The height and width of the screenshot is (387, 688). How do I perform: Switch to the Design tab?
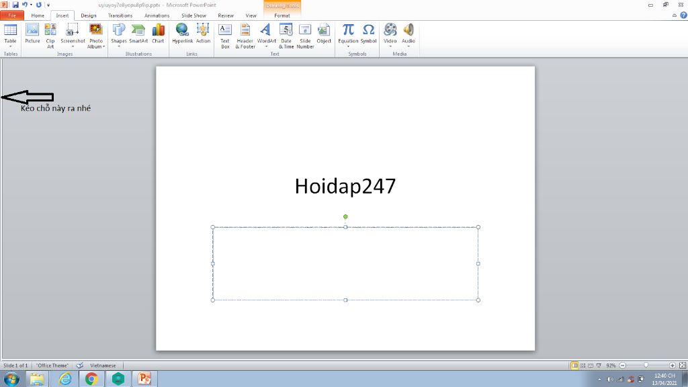pos(88,15)
